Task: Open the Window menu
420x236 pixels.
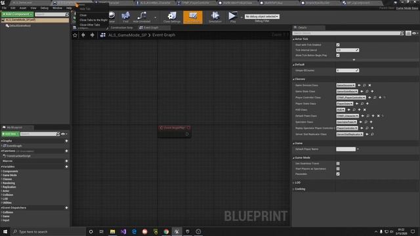Action: pos(57,8)
